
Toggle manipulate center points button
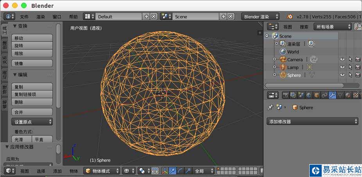click(x=155, y=171)
